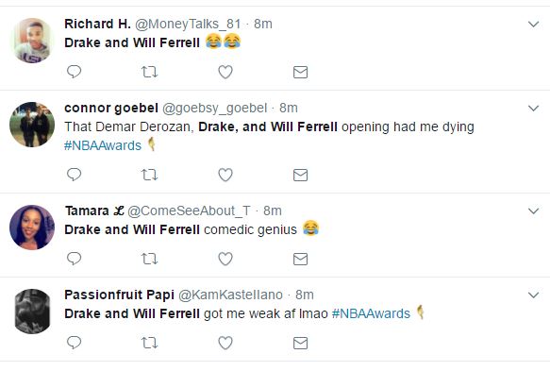Open Passionfruit Papi's profile name link
550x371 pixels.
[x=119, y=295]
